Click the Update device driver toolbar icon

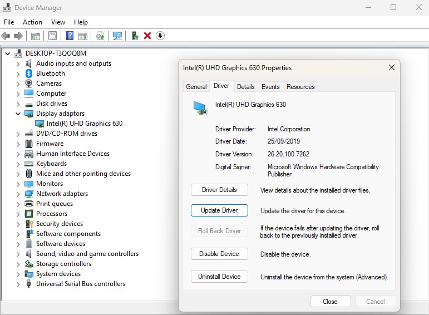pos(100,36)
